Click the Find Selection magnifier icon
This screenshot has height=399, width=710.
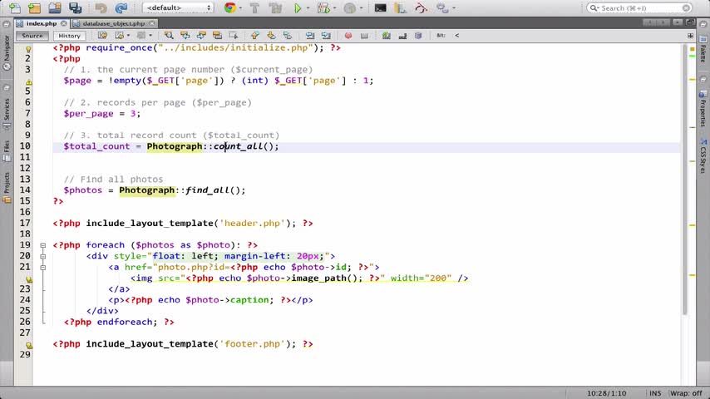point(169,35)
